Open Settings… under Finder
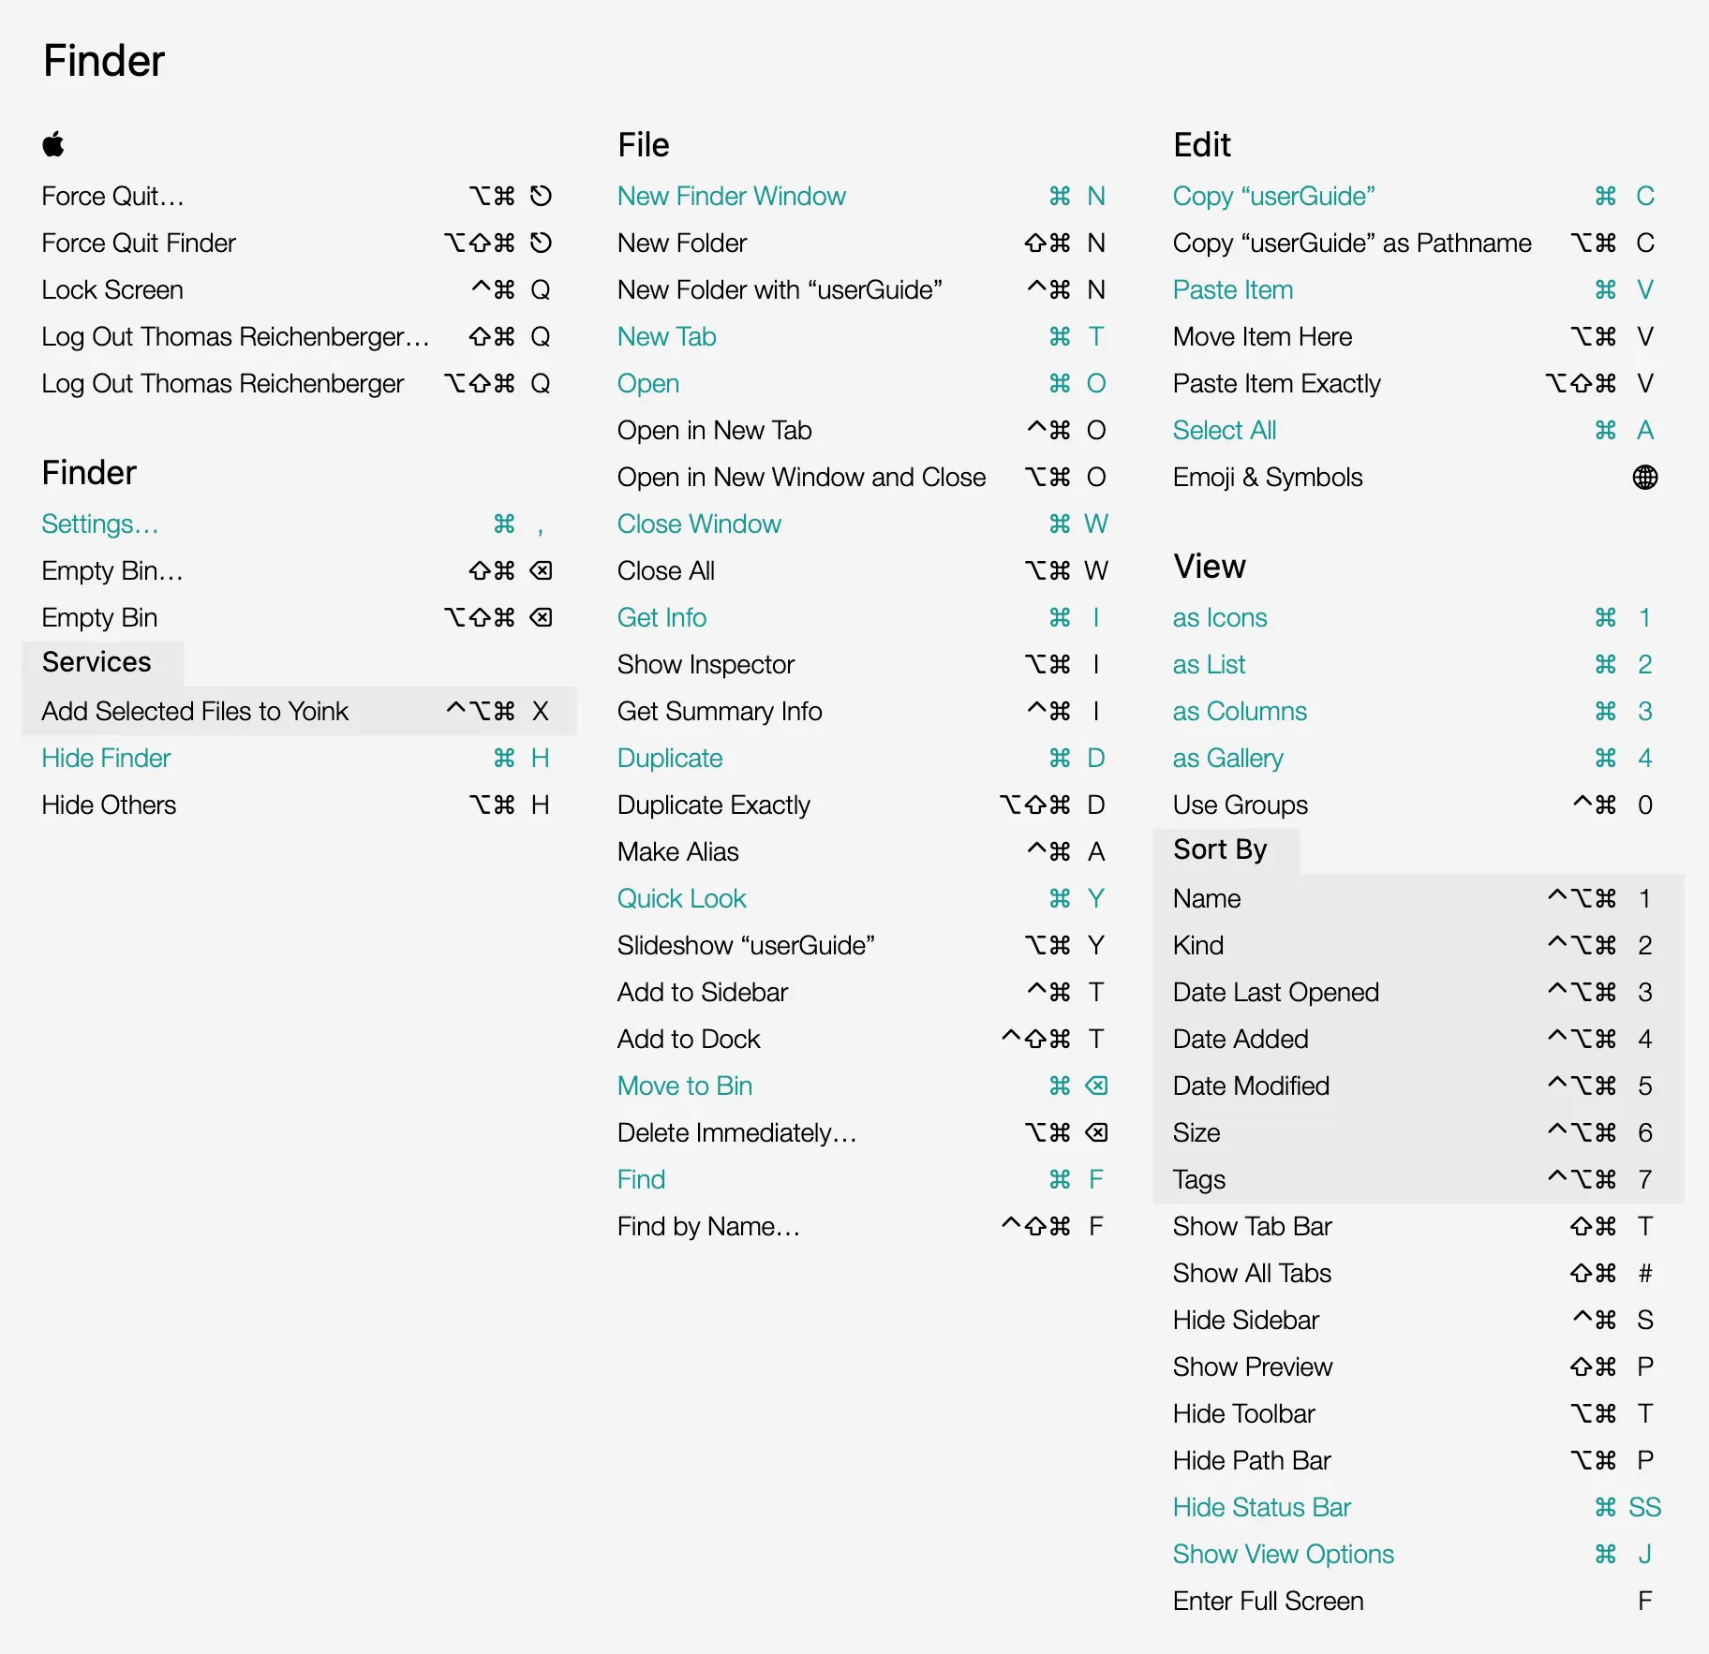 pos(99,524)
